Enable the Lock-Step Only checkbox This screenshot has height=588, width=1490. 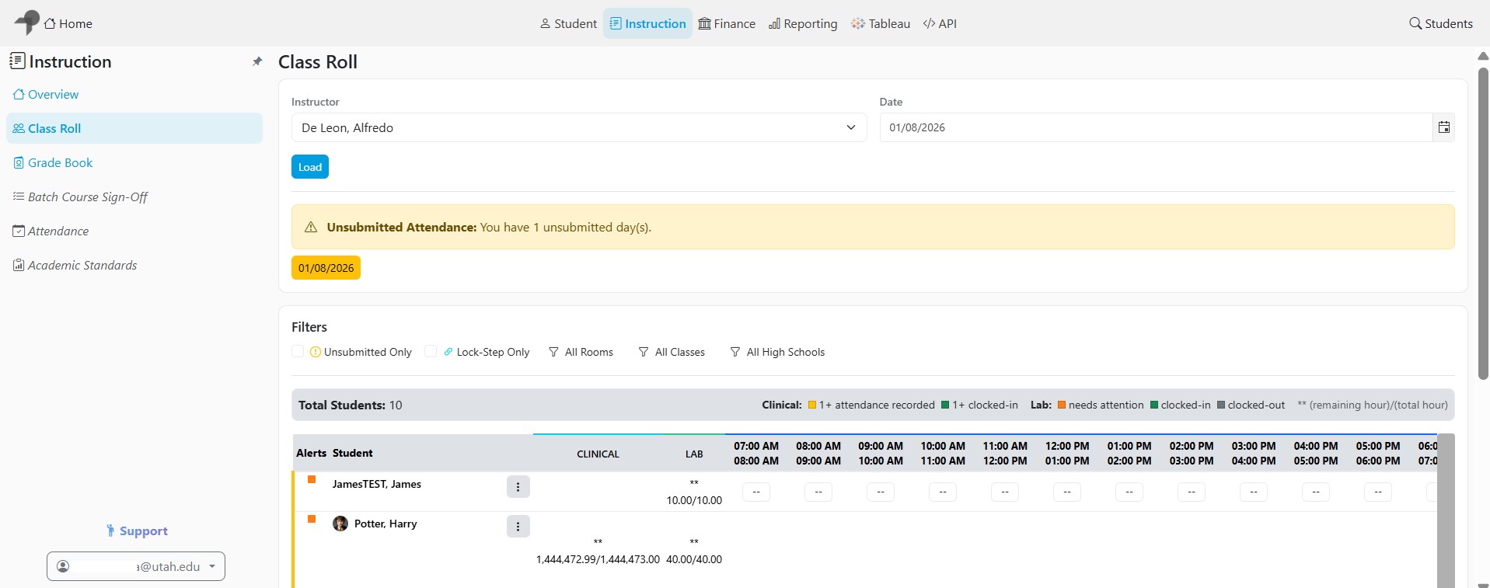tap(431, 351)
